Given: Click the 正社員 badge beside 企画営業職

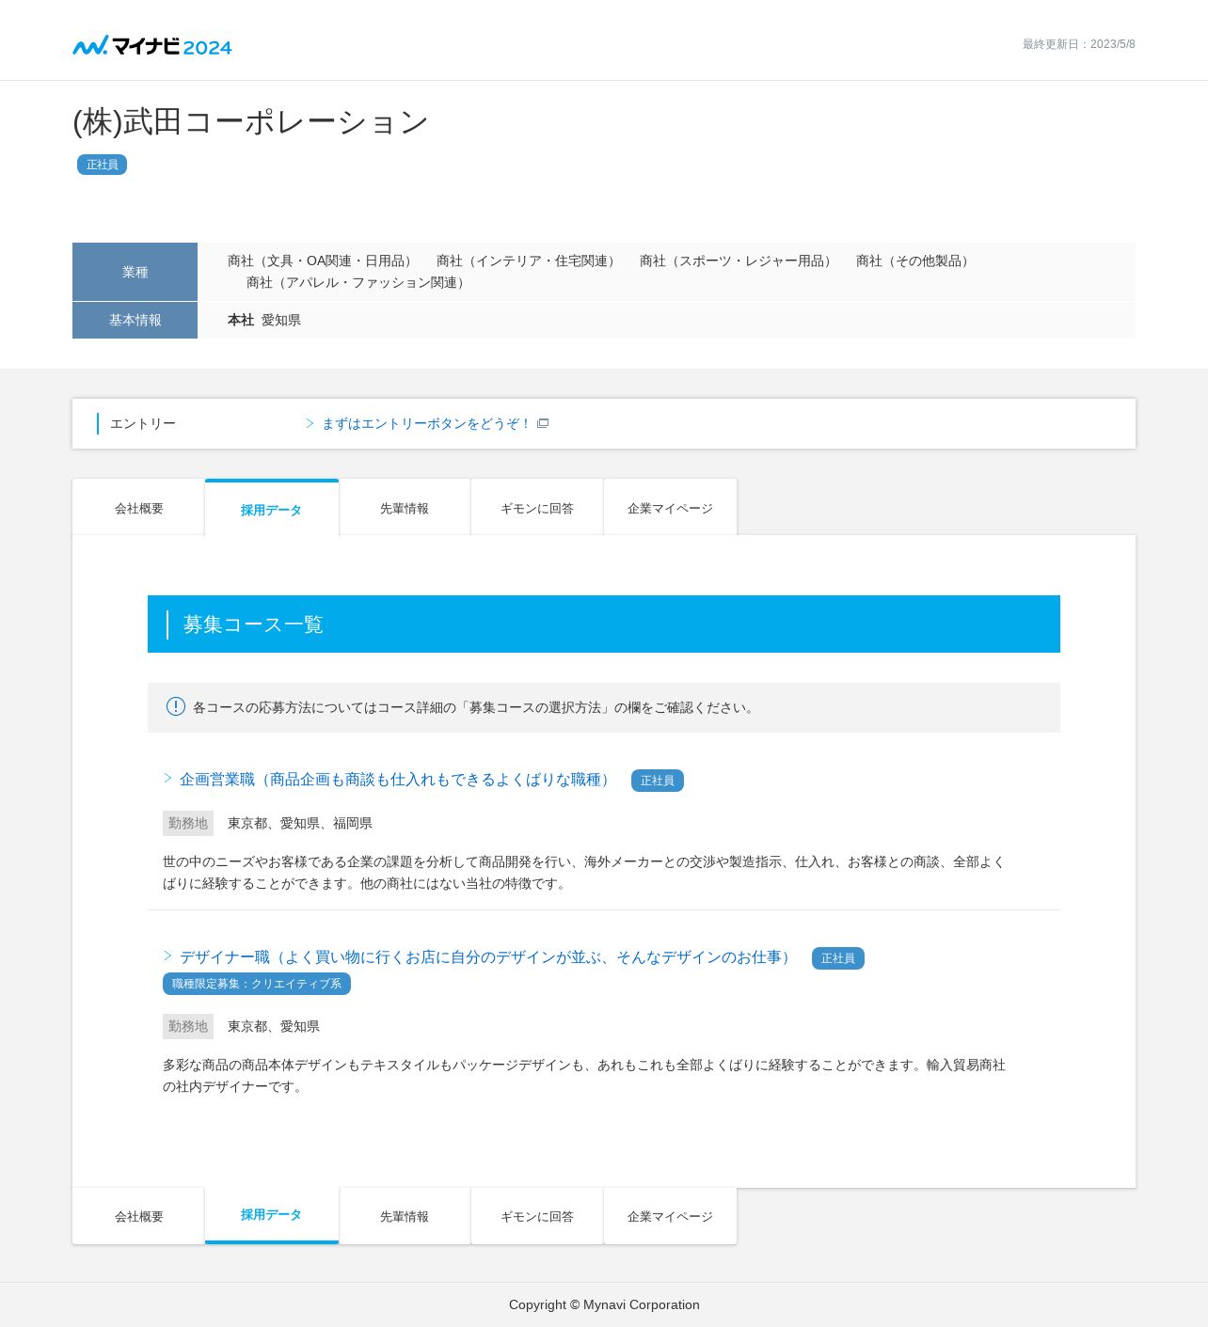Looking at the screenshot, I should (x=658, y=781).
